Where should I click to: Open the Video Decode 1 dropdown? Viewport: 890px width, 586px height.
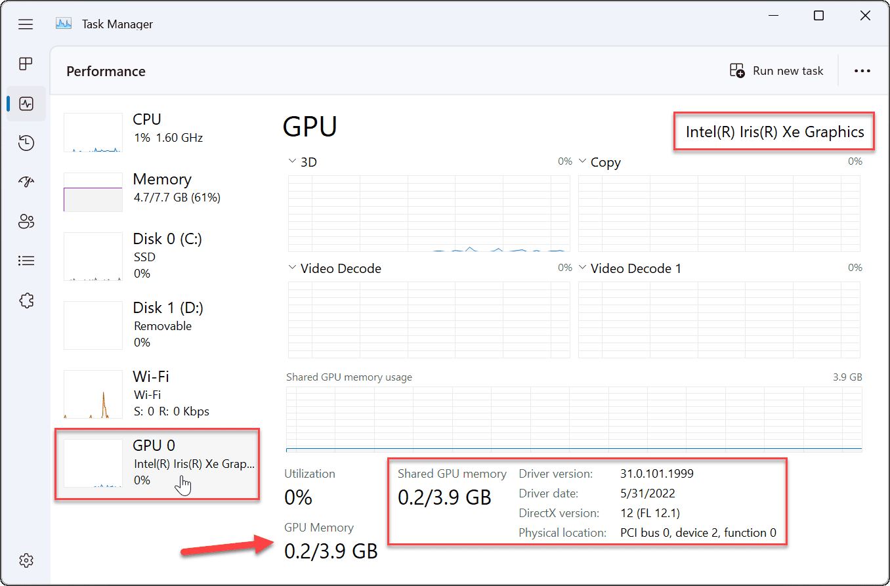[x=582, y=268]
